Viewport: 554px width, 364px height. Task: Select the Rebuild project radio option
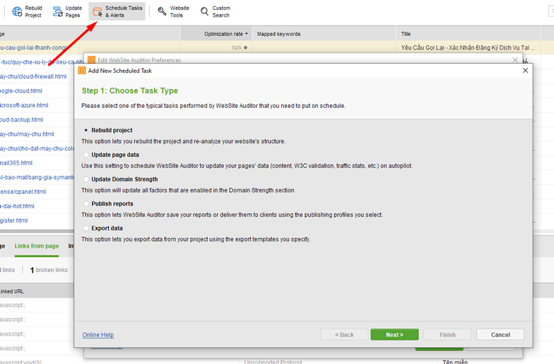coord(86,130)
